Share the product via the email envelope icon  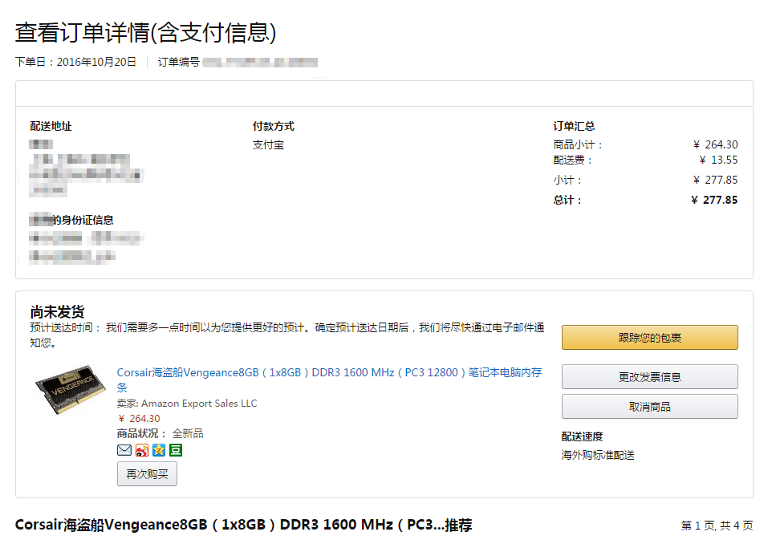tap(124, 450)
